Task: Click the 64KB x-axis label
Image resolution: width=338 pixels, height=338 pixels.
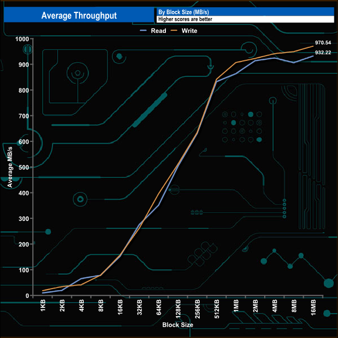Action: pyautogui.click(x=159, y=307)
